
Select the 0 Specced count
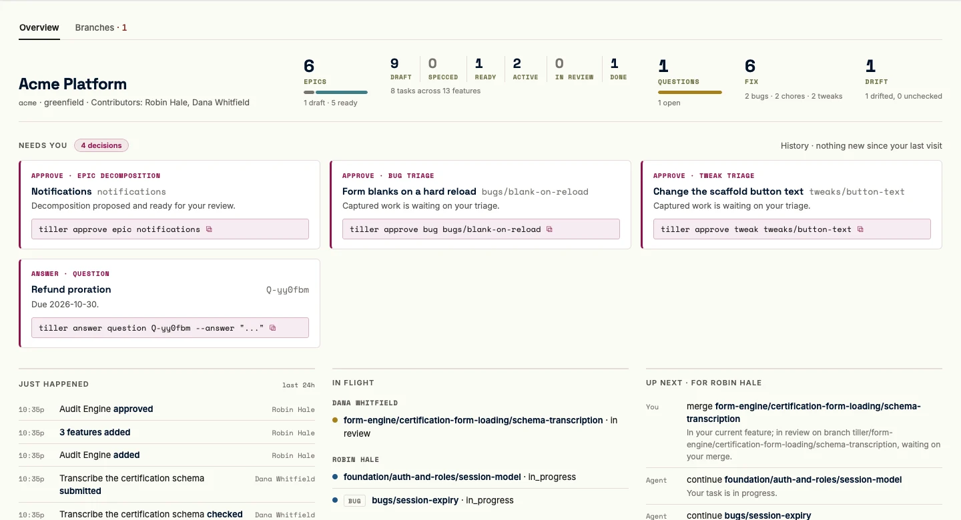coord(443,69)
